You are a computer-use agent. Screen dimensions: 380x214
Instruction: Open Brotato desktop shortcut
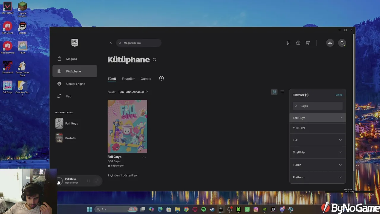pos(23,28)
